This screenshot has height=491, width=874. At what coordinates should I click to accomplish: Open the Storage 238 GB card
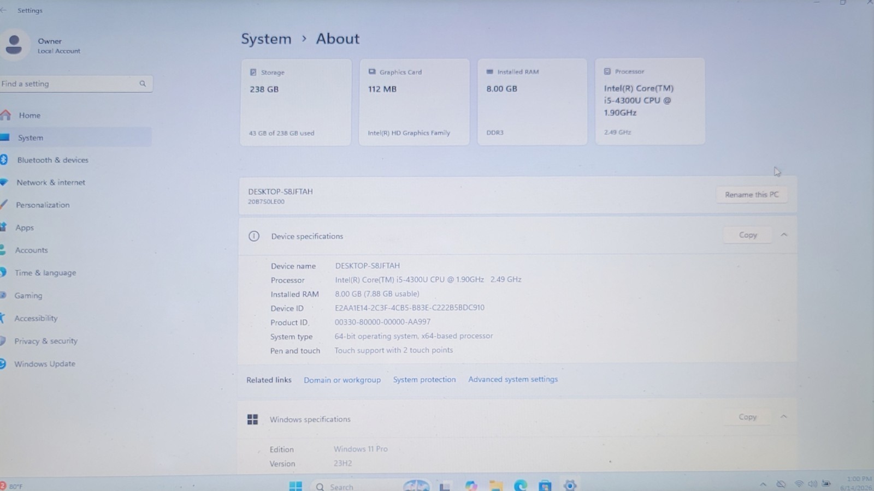pyautogui.click(x=296, y=102)
